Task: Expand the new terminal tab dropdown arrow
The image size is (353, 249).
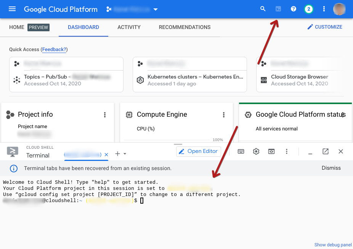Action: [x=125, y=154]
